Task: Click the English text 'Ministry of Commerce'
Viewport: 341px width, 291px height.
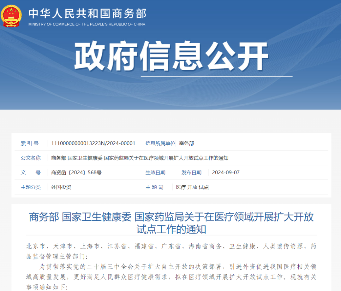Action: 87,24
